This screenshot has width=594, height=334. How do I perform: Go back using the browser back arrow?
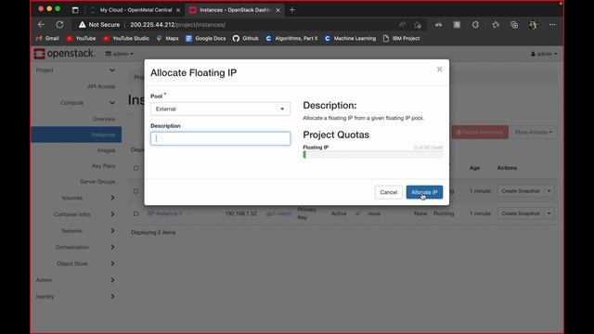point(41,25)
